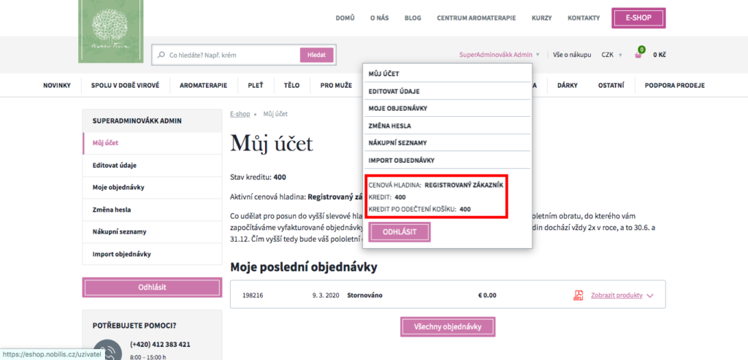Open PODPORA PRODEJE category

(674, 85)
